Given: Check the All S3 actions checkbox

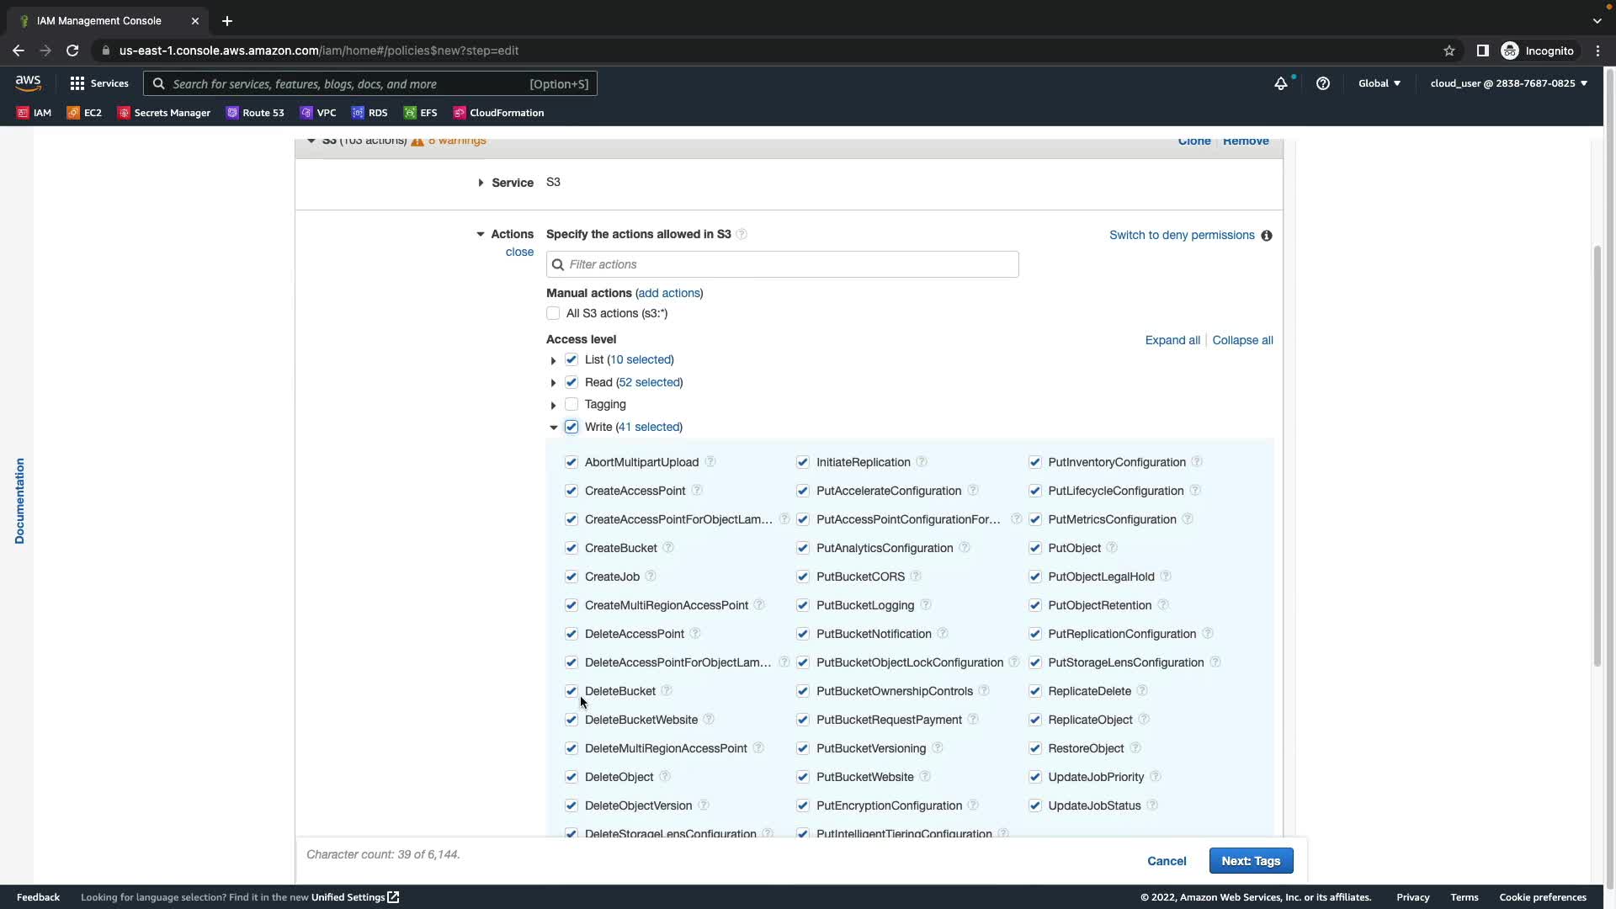Looking at the screenshot, I should (x=553, y=313).
